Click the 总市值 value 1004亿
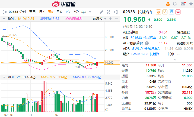The width and height of the screenshot is (194, 117). pyautogui.click(x=187, y=87)
